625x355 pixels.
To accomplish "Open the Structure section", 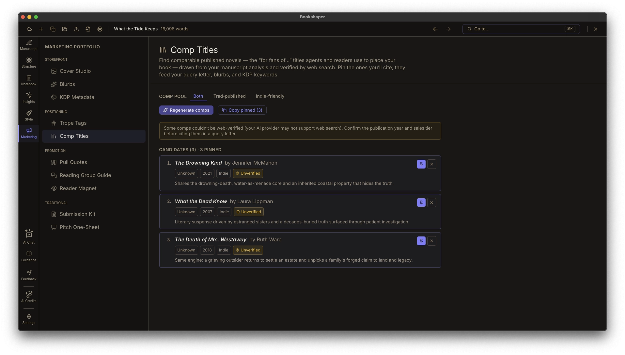I will click(29, 63).
